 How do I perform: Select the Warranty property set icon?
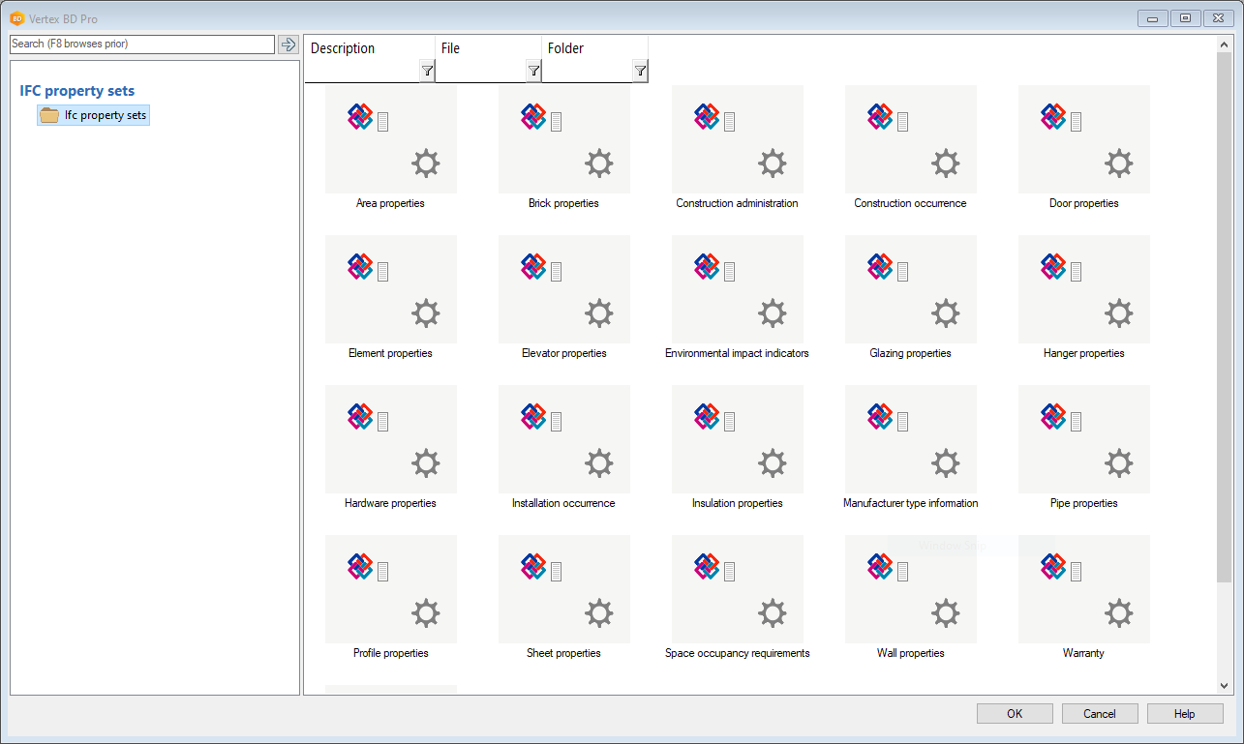coord(1083,589)
